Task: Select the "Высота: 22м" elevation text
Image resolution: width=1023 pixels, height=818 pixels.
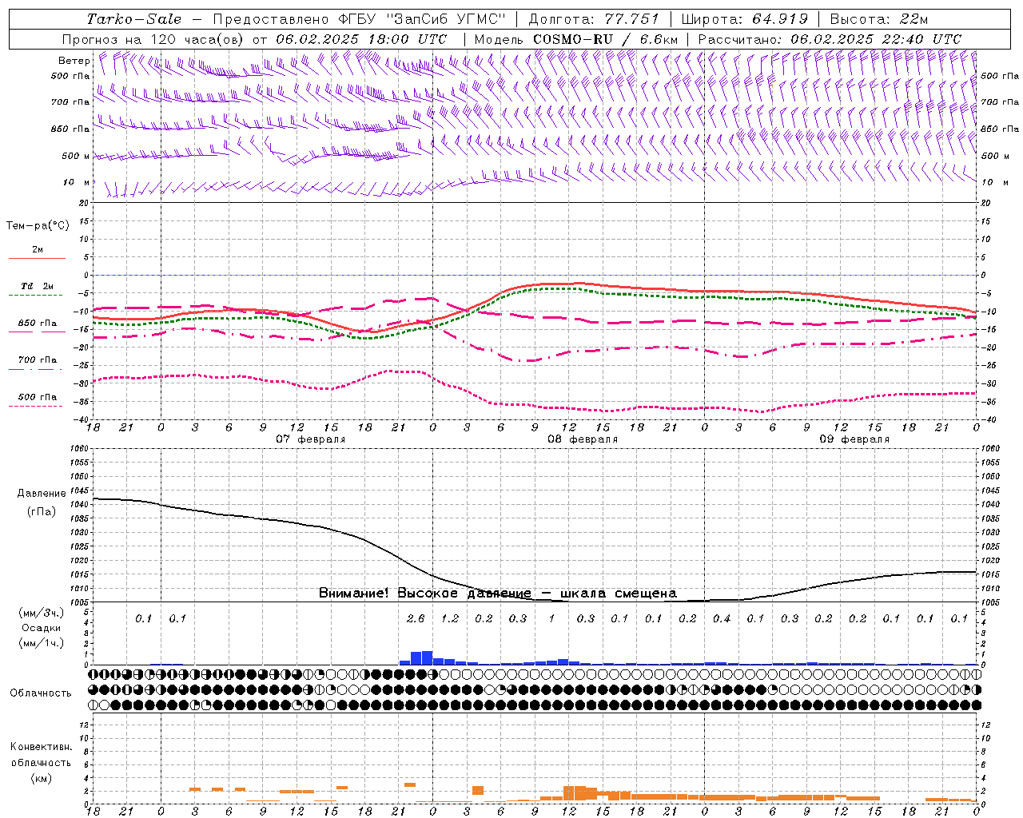Action: 879,19
